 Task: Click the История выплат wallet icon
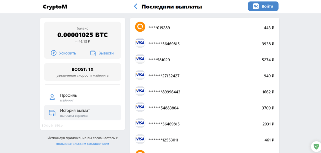[52, 113]
